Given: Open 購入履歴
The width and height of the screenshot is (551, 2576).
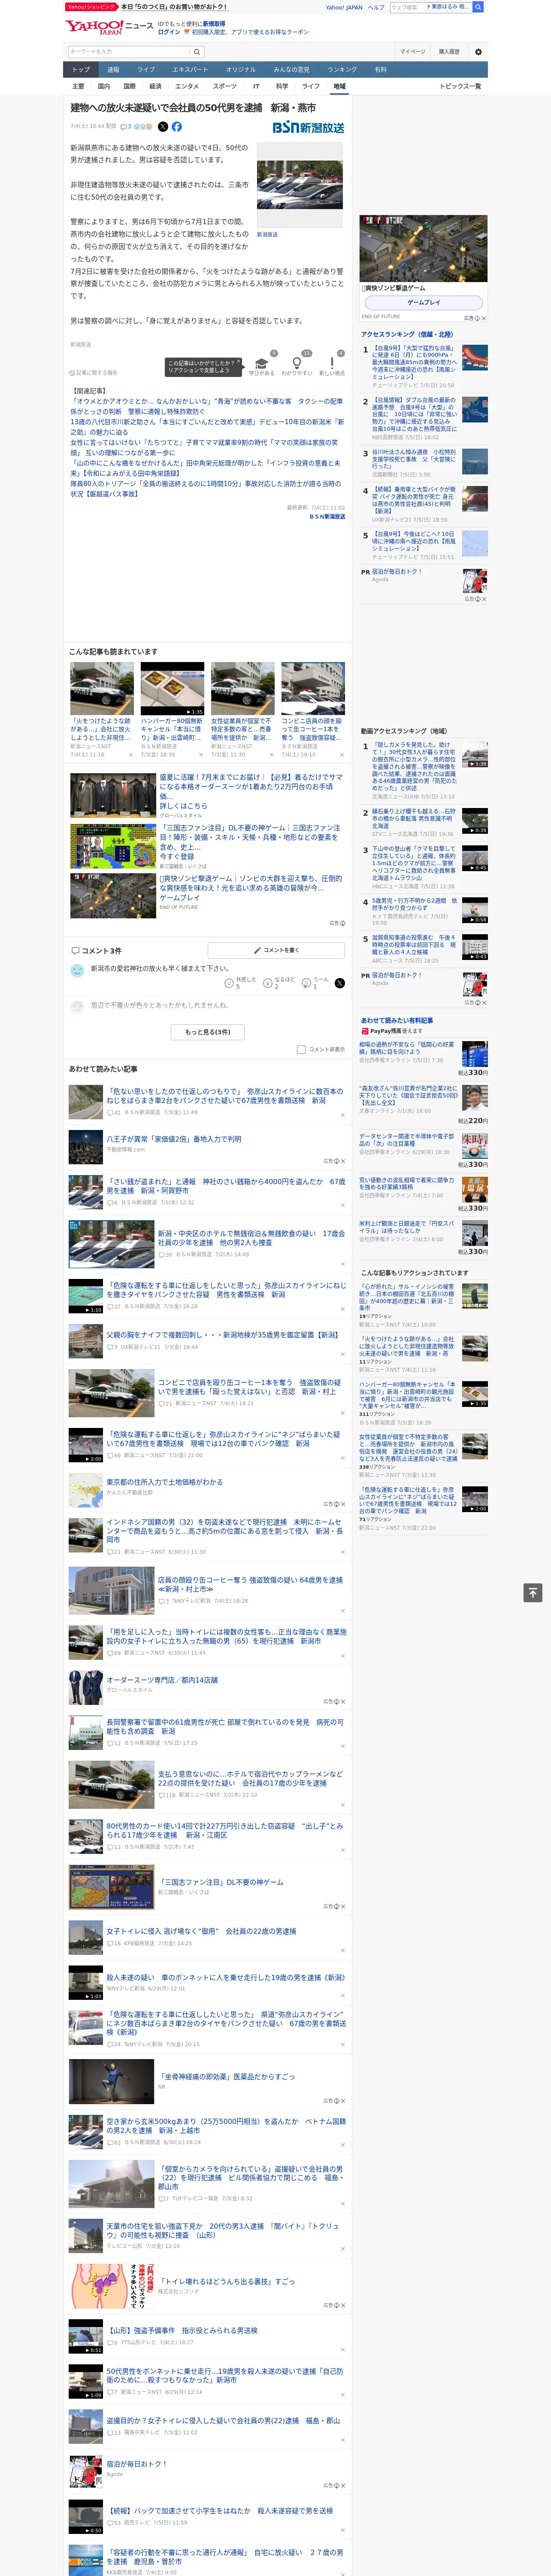Looking at the screenshot, I should [449, 52].
